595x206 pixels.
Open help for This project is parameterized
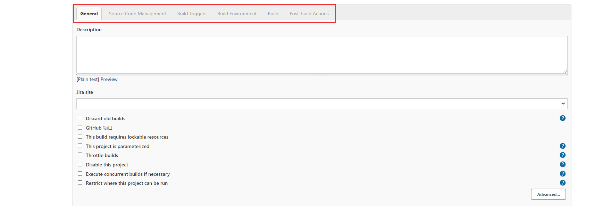[563, 146]
